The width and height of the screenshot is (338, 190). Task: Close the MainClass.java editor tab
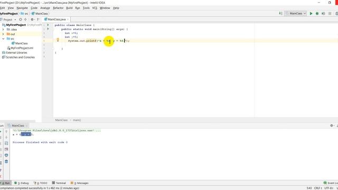(x=68, y=20)
